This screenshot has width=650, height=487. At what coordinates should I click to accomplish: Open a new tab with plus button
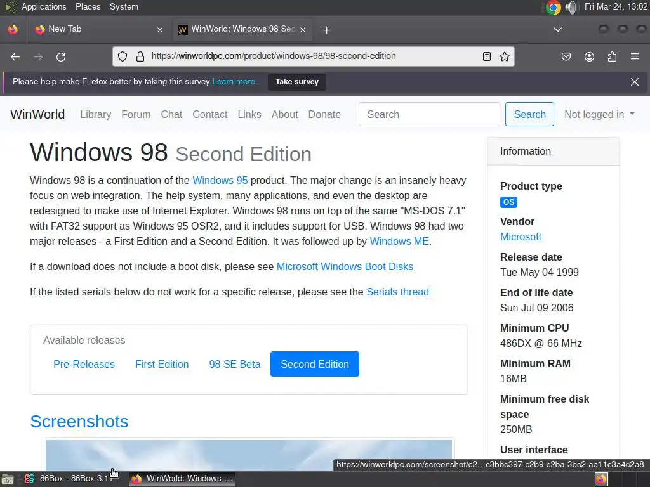point(326,30)
